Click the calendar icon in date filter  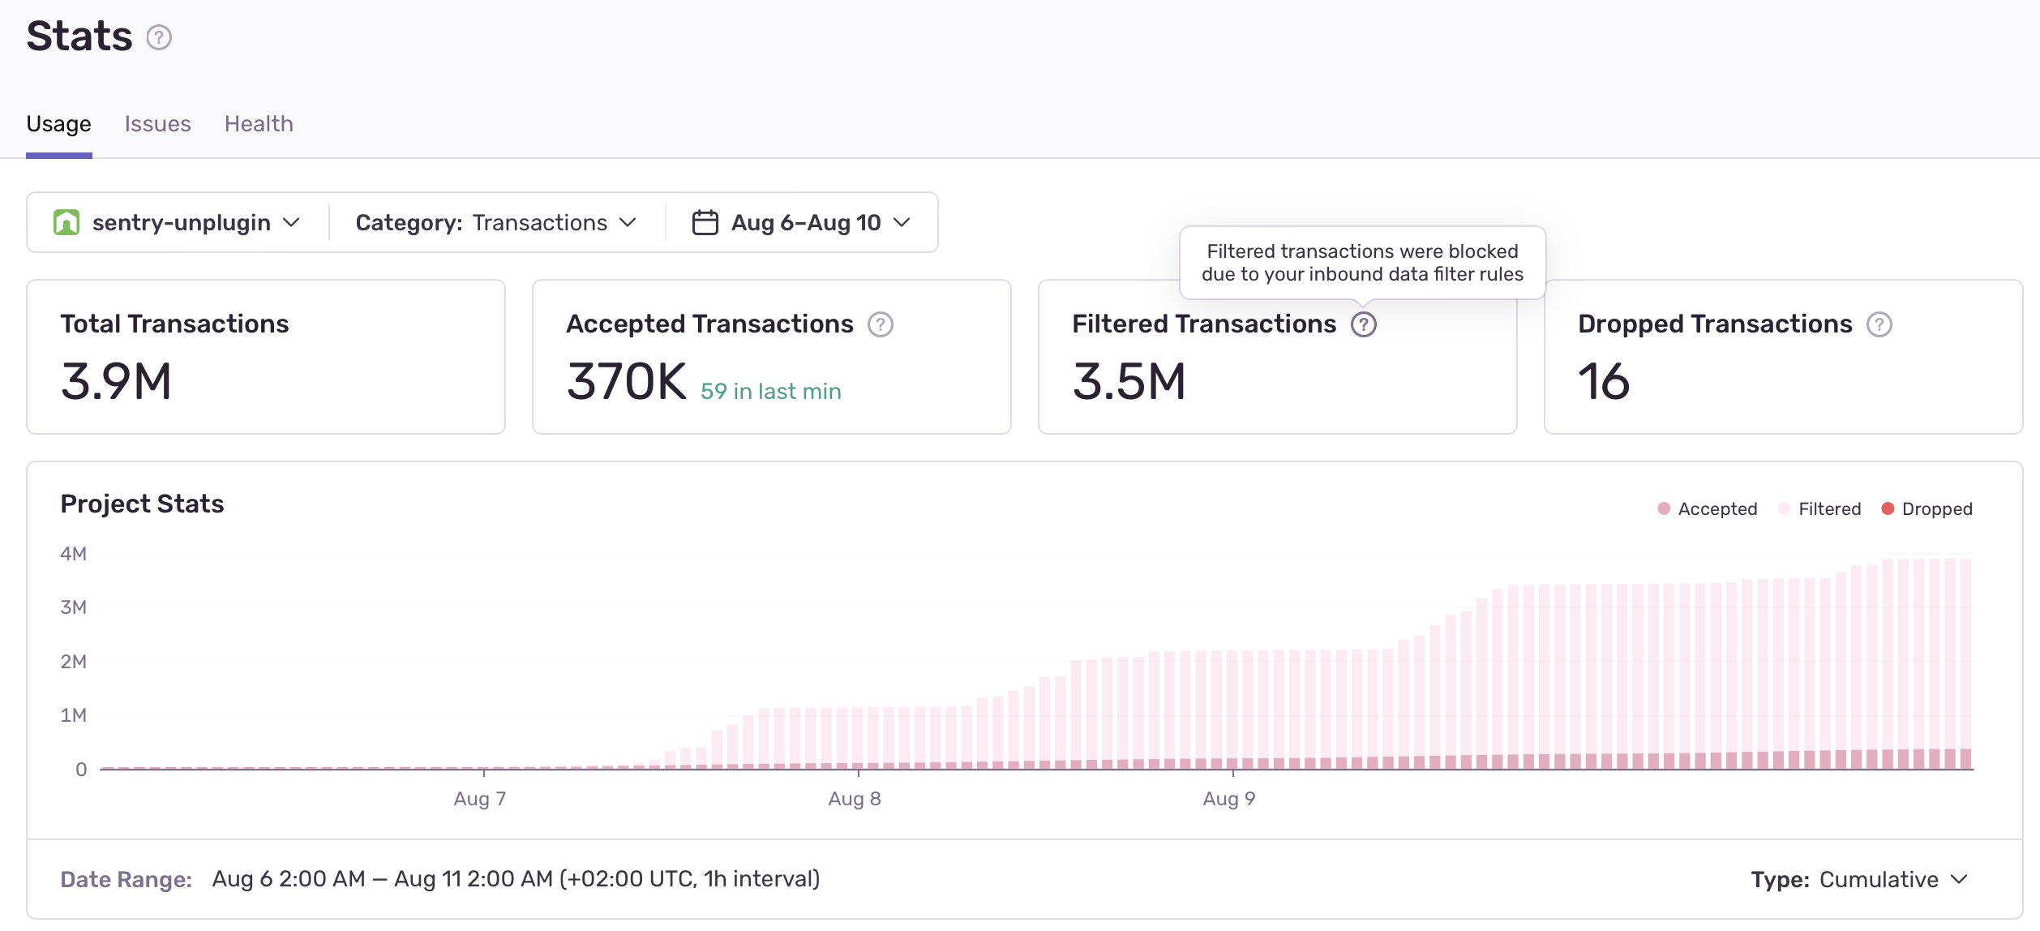pos(705,222)
